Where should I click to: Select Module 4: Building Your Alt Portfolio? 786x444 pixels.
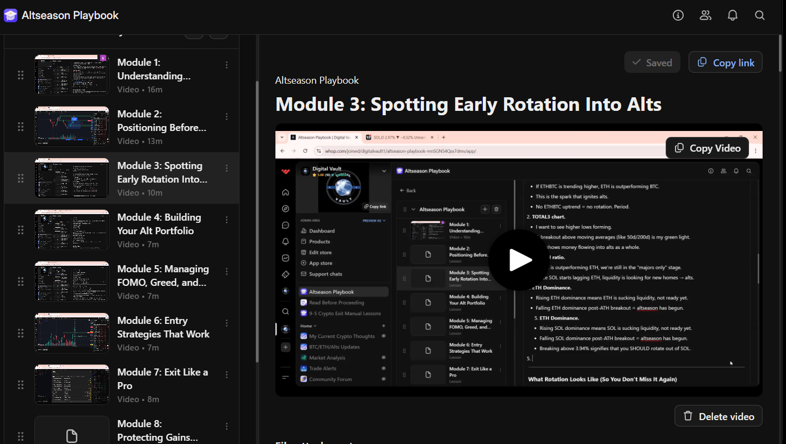[121, 230]
